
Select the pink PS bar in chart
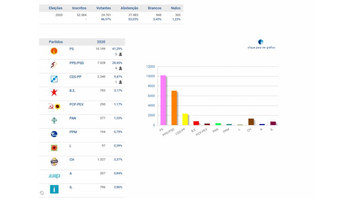tap(163, 100)
